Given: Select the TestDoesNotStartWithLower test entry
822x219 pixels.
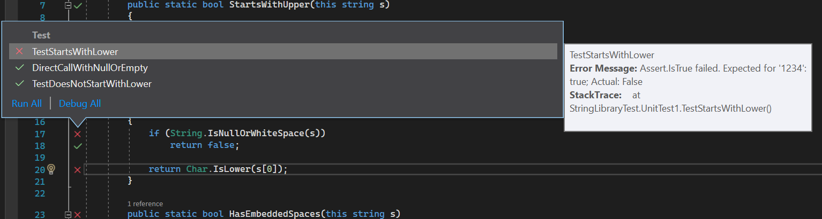Looking at the screenshot, I should click(92, 84).
